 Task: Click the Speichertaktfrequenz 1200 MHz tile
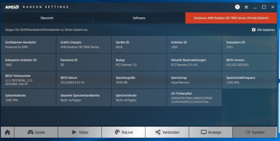click(x=250, y=80)
